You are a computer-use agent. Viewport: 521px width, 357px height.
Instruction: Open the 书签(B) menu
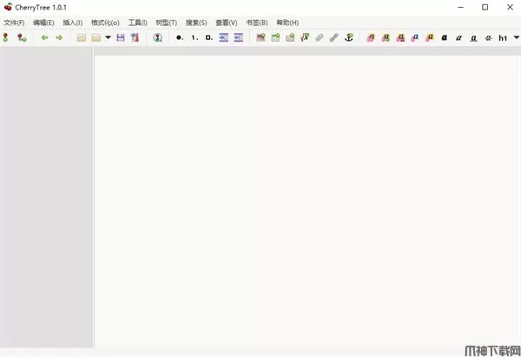pyautogui.click(x=256, y=23)
